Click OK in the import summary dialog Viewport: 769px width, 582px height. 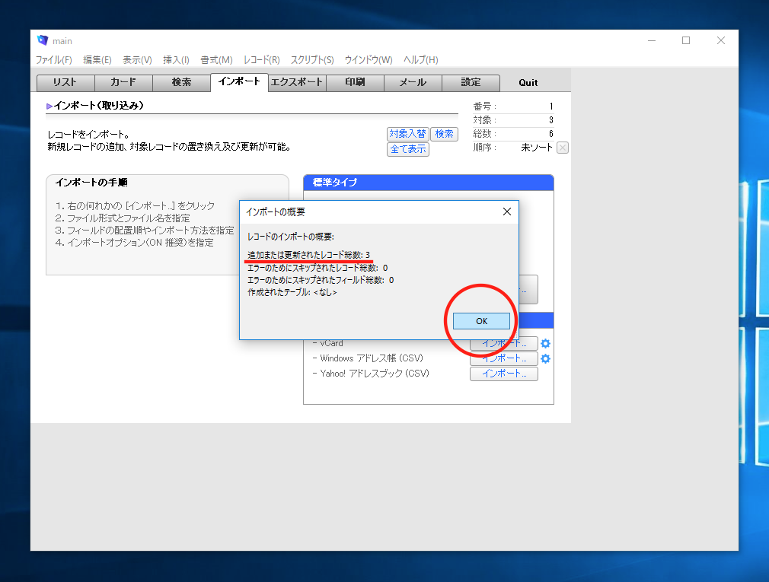tap(481, 321)
